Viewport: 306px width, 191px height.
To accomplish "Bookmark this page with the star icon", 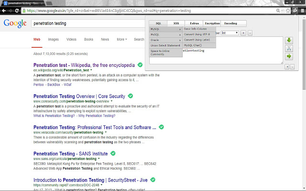I will coord(288,11).
